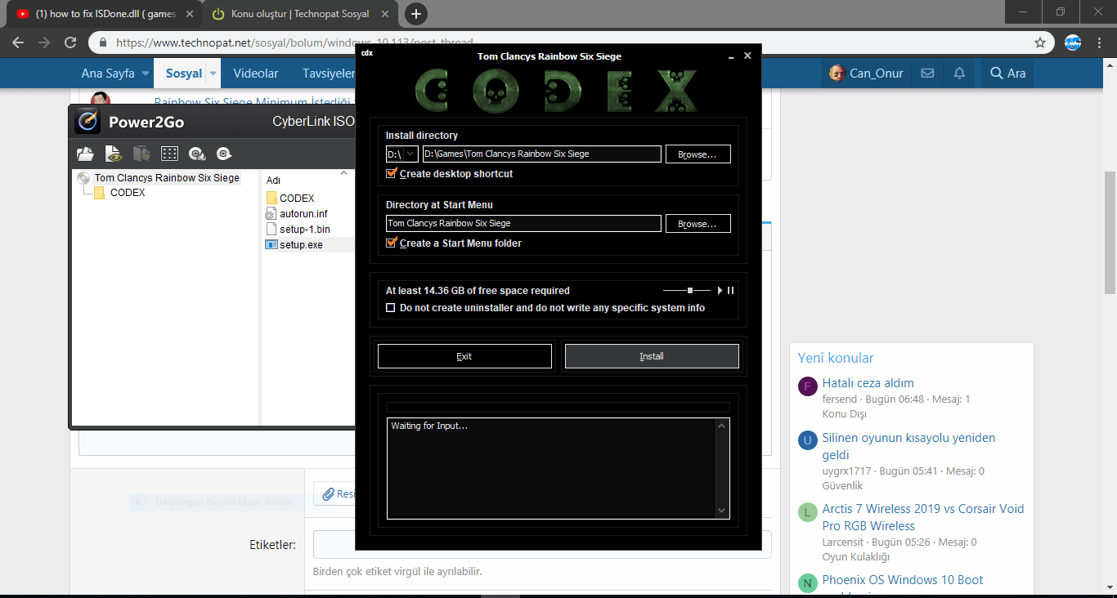Viewport: 1117px width, 598px height.
Task: Click the installation progress bar
Action: click(x=558, y=407)
